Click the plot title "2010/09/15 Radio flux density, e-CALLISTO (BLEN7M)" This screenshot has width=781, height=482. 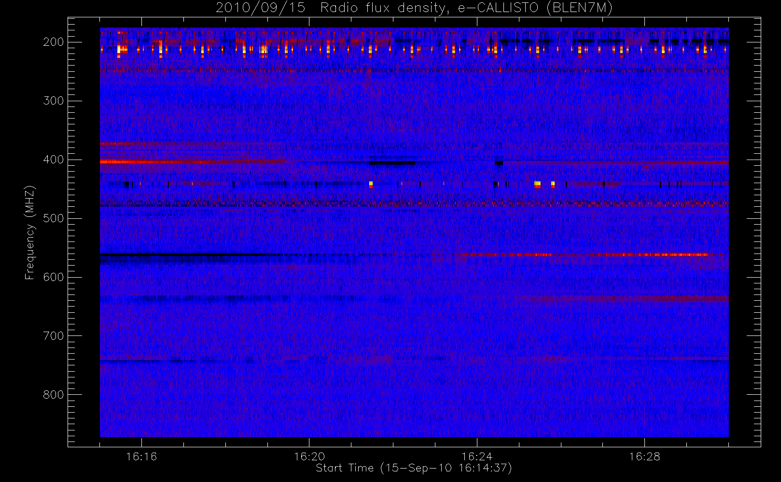414,8
